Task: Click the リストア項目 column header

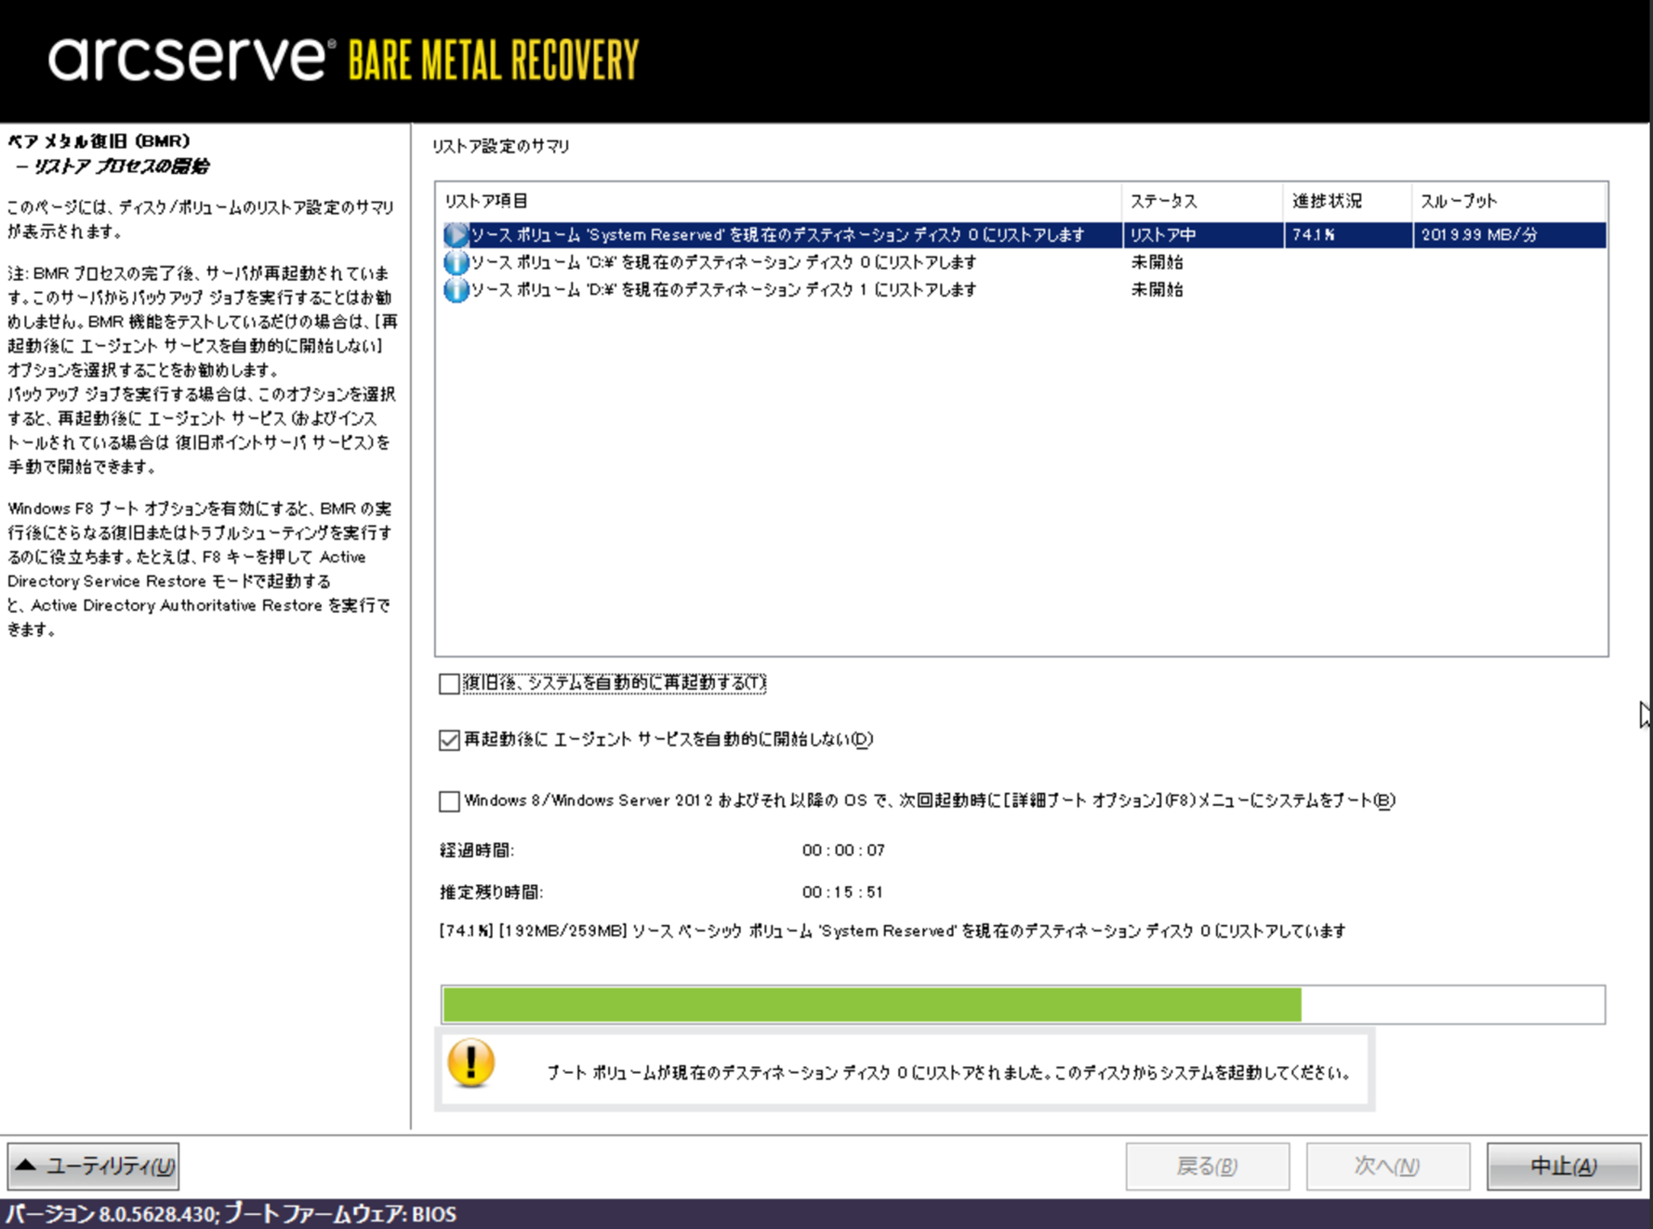Action: click(x=486, y=201)
